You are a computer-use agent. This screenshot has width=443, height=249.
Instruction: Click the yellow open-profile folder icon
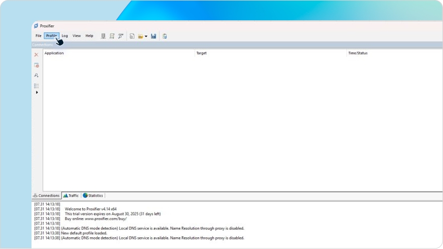(140, 36)
